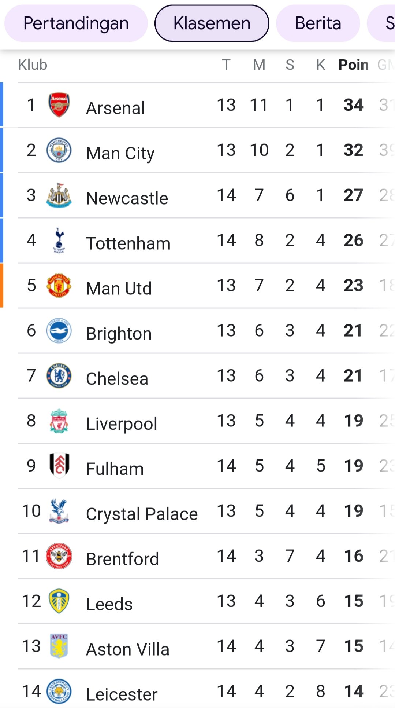
Task: Open the Berita tab
Action: [318, 23]
